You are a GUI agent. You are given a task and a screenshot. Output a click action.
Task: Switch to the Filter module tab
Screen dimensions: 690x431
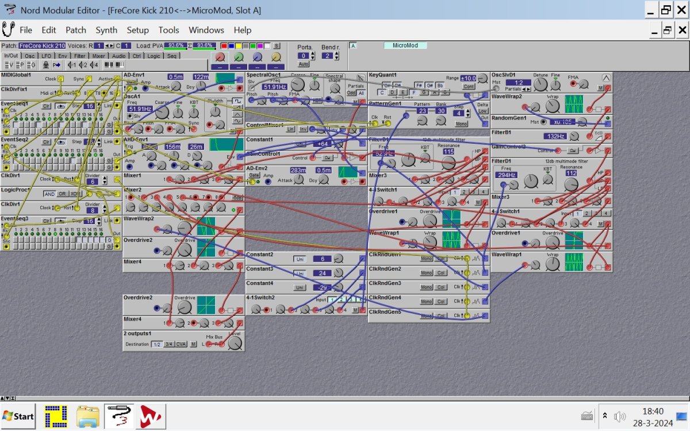point(80,56)
